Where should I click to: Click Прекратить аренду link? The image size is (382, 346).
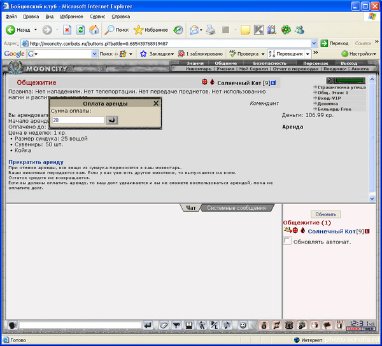pyautogui.click(x=36, y=162)
